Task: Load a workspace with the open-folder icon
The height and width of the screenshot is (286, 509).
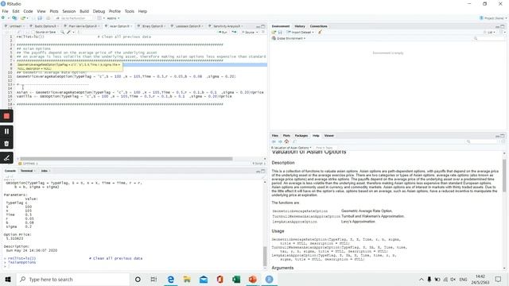Action: coord(274,32)
